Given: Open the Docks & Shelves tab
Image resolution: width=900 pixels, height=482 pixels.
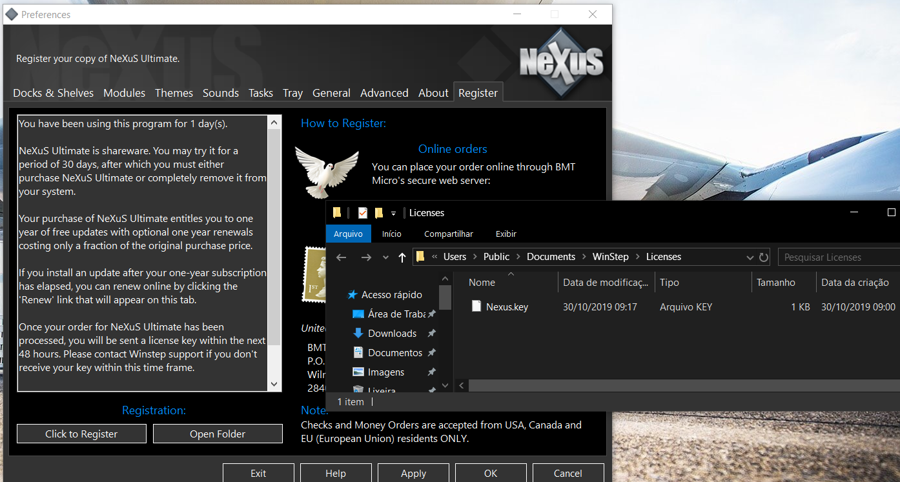Looking at the screenshot, I should [x=53, y=93].
